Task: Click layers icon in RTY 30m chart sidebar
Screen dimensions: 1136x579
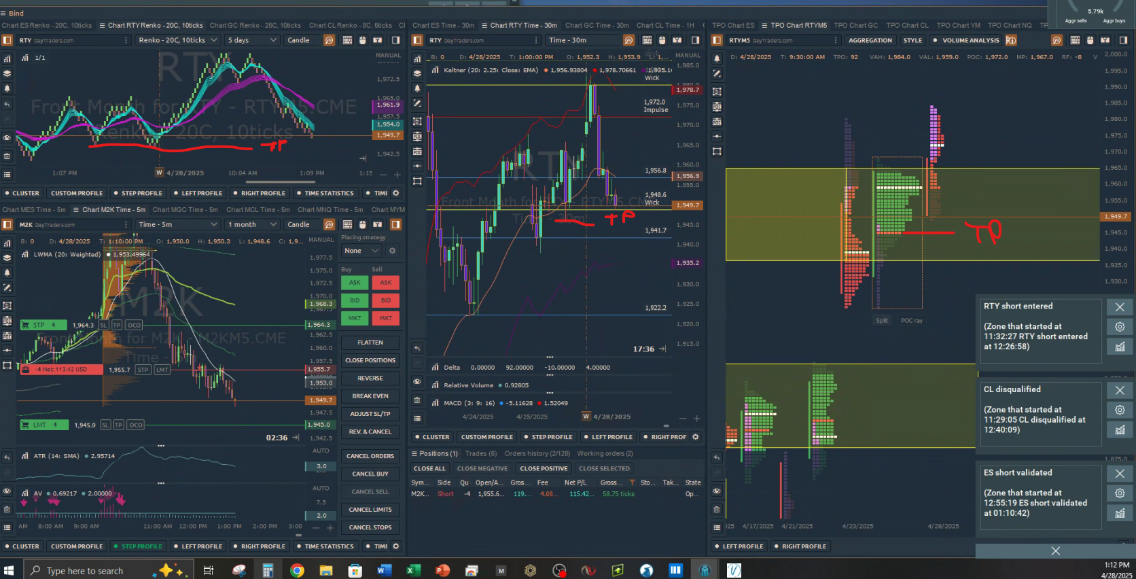Action: point(417,73)
